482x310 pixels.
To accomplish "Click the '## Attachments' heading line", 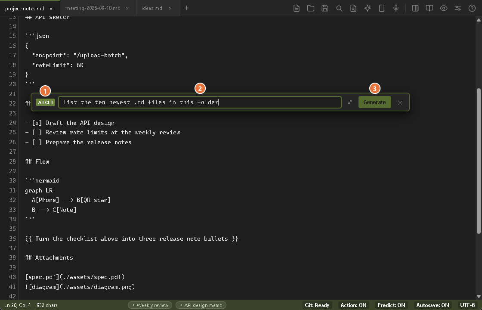I will click(49, 258).
